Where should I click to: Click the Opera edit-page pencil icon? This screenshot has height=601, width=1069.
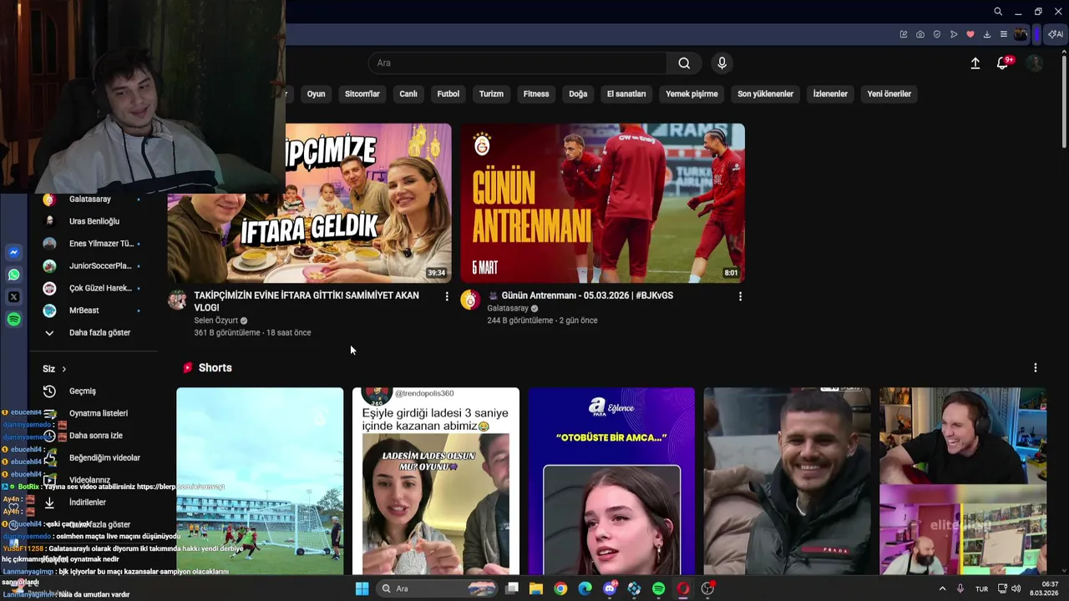coord(904,34)
